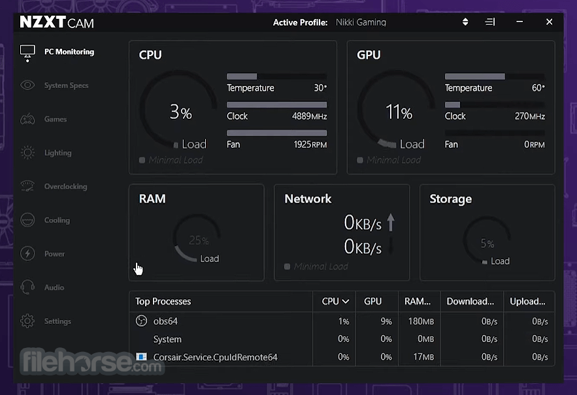This screenshot has width=577, height=395.
Task: Click the GPU clock 270MHz value
Action: (x=530, y=116)
